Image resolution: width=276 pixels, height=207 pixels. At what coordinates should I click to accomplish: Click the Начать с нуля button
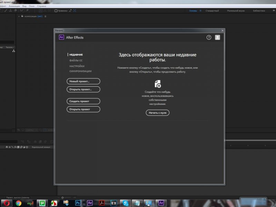[158, 113]
